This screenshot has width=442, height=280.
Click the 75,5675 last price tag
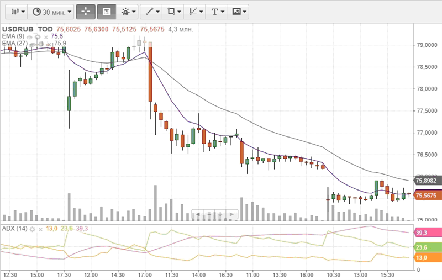pos(427,195)
